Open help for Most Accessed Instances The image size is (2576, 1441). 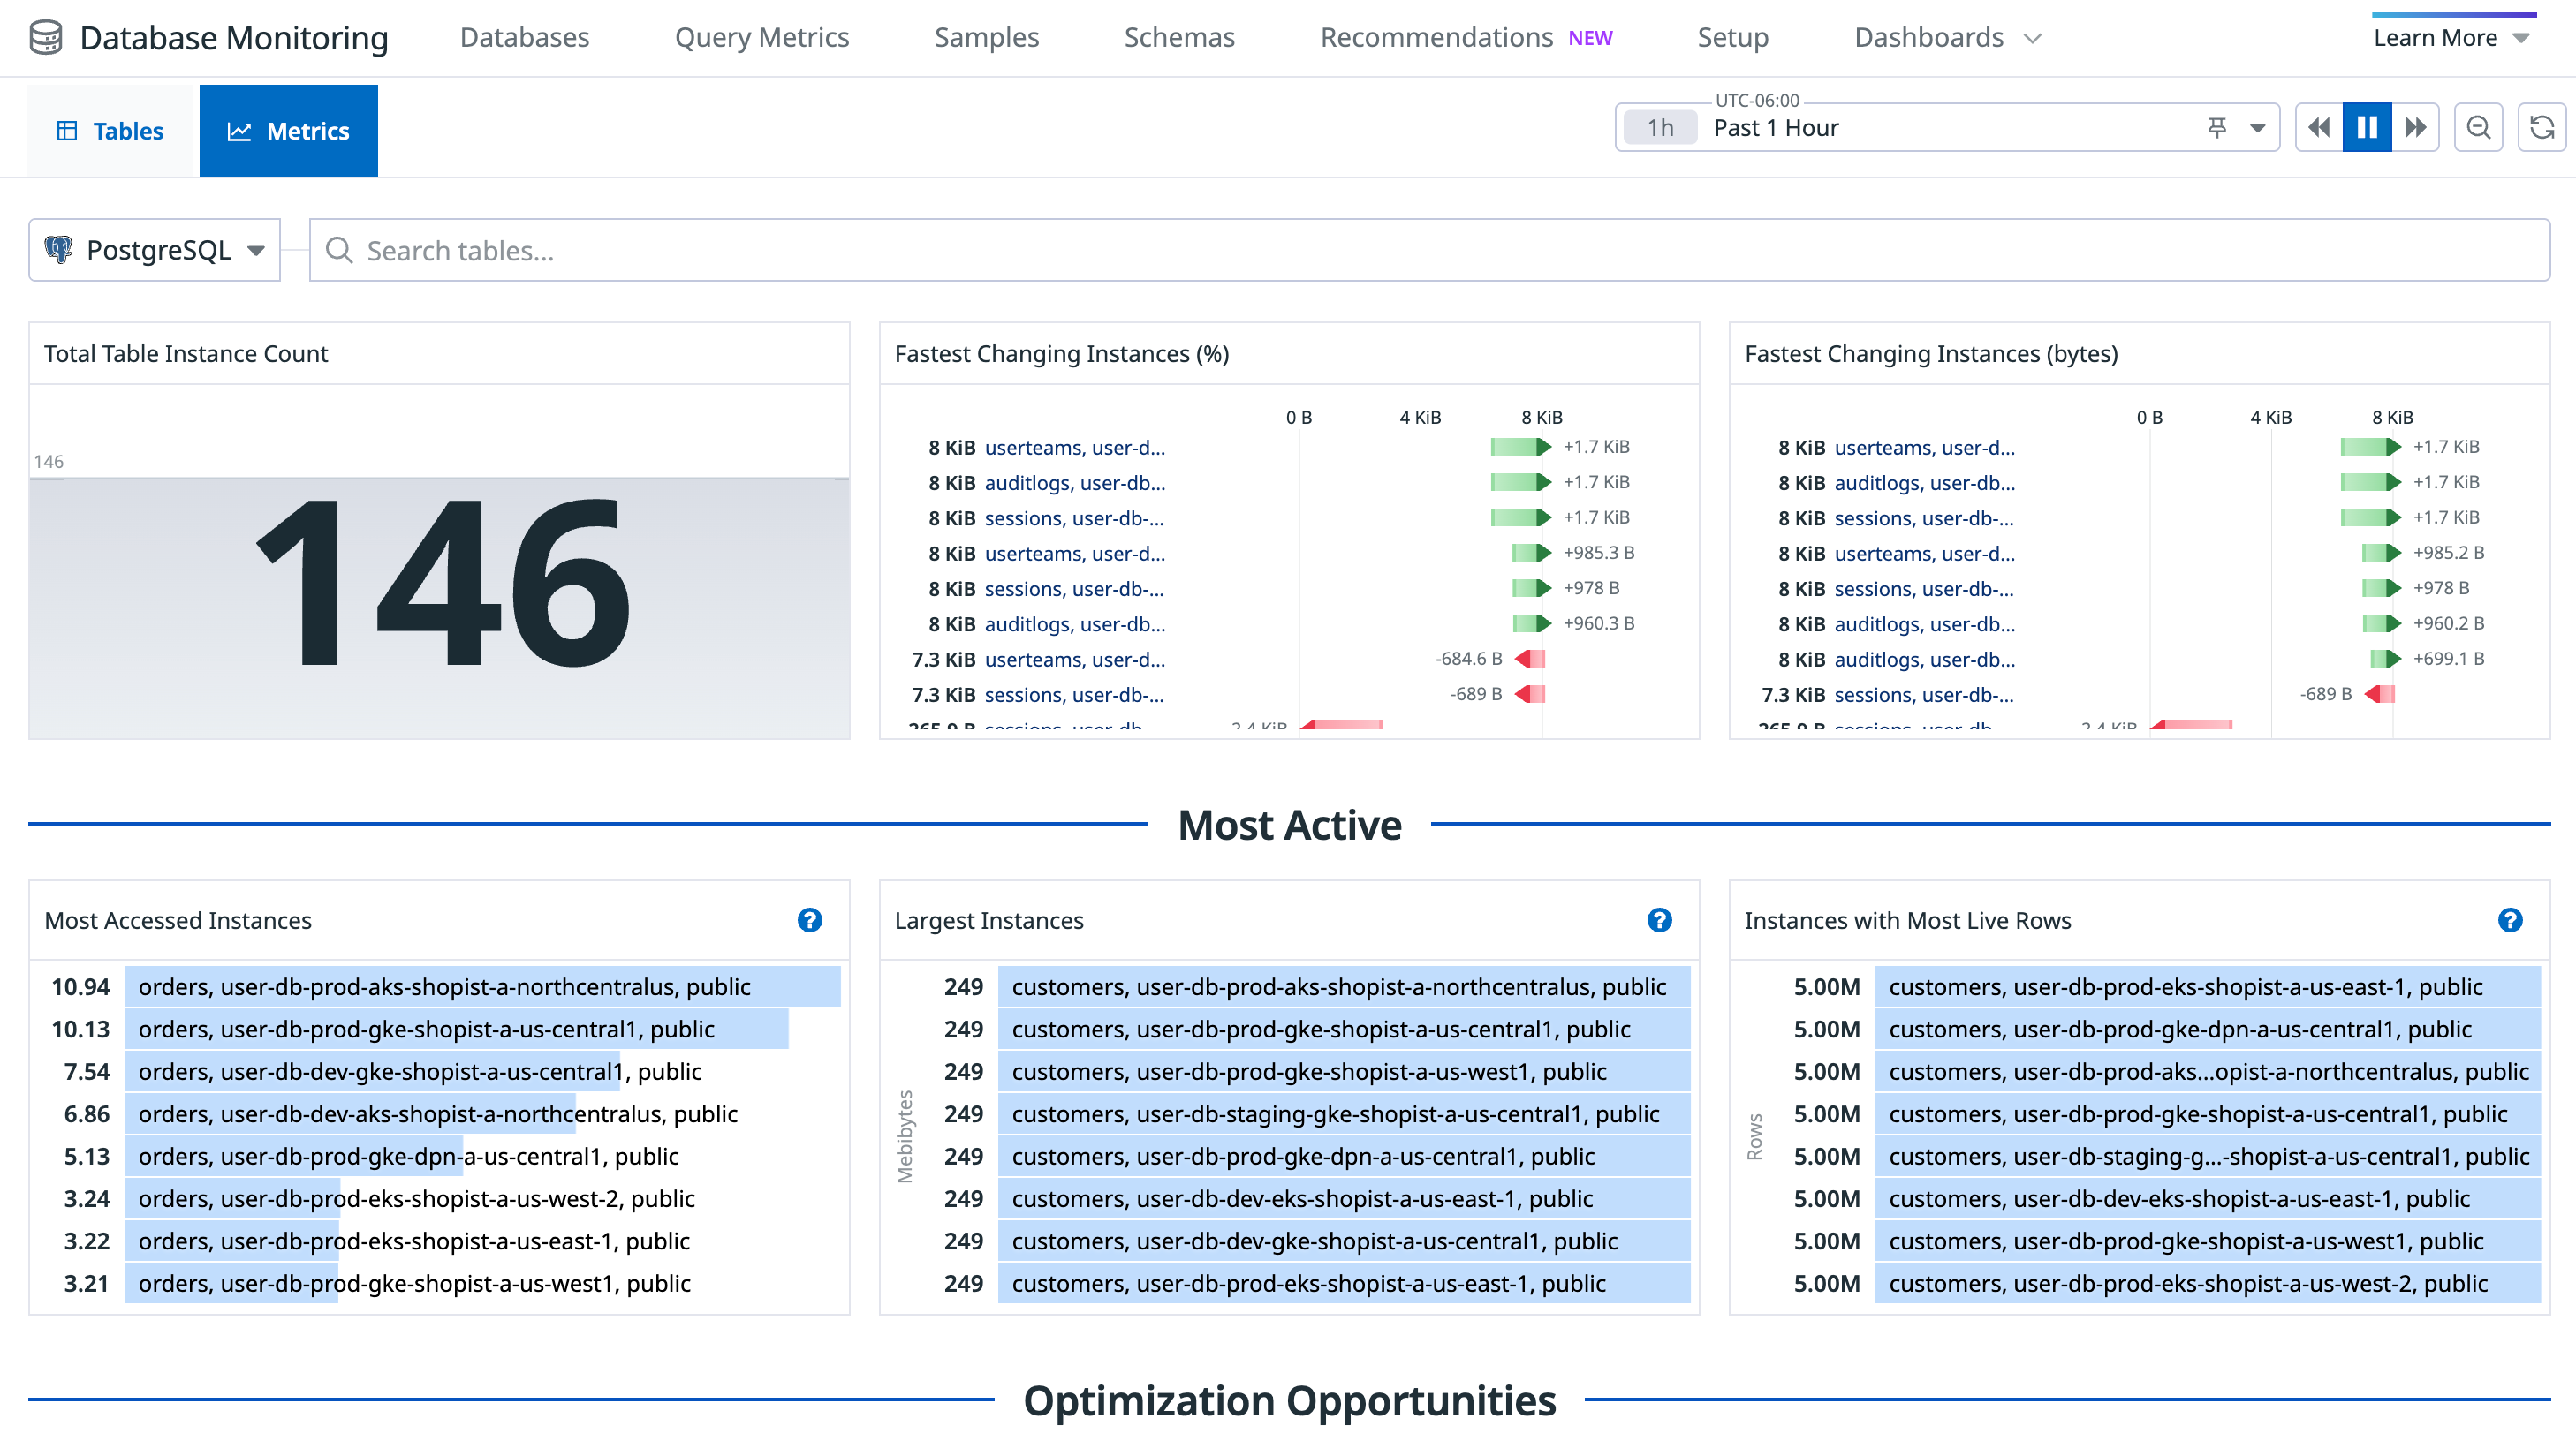tap(809, 920)
